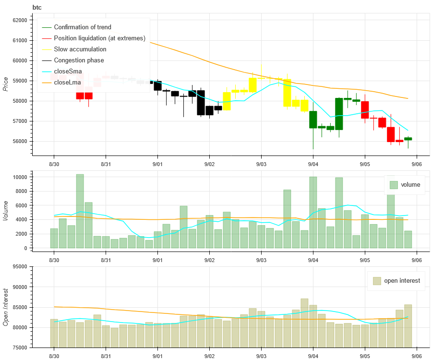Click the 80000 tick on the open interest axis
The width and height of the screenshot is (432, 360).
point(20,327)
